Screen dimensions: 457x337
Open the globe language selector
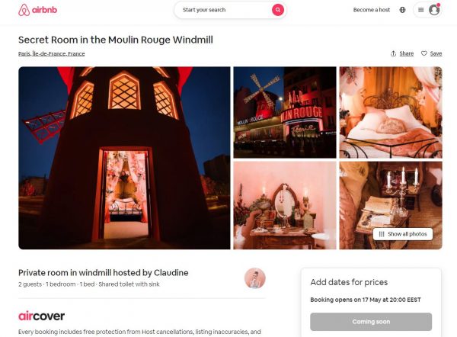click(402, 10)
